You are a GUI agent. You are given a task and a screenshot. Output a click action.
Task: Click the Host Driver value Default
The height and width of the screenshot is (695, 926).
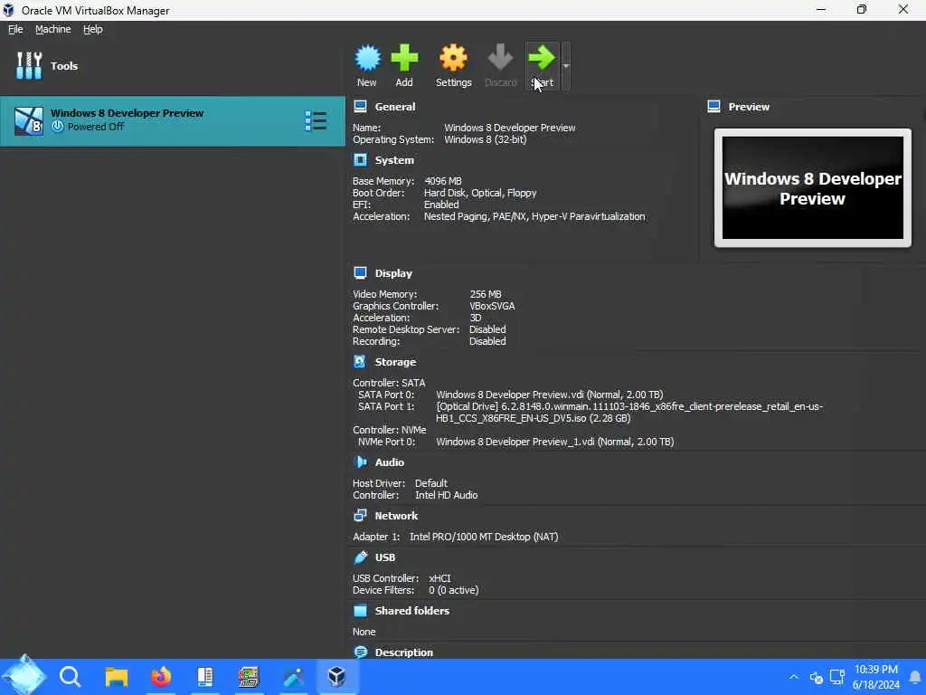[x=431, y=483]
